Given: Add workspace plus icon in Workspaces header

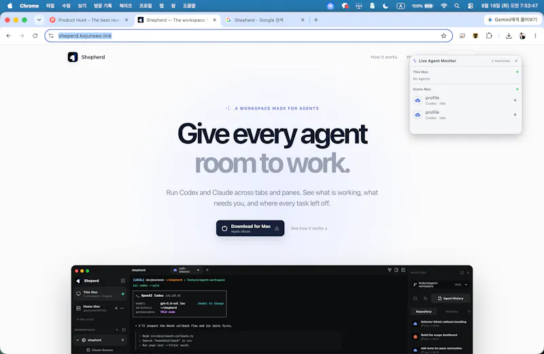Looking at the screenshot, I should tap(117, 329).
